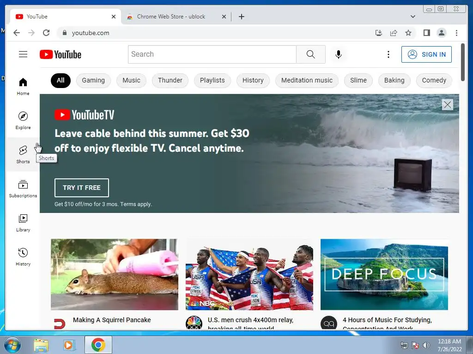Click the volume speaker tray icon

(426, 345)
